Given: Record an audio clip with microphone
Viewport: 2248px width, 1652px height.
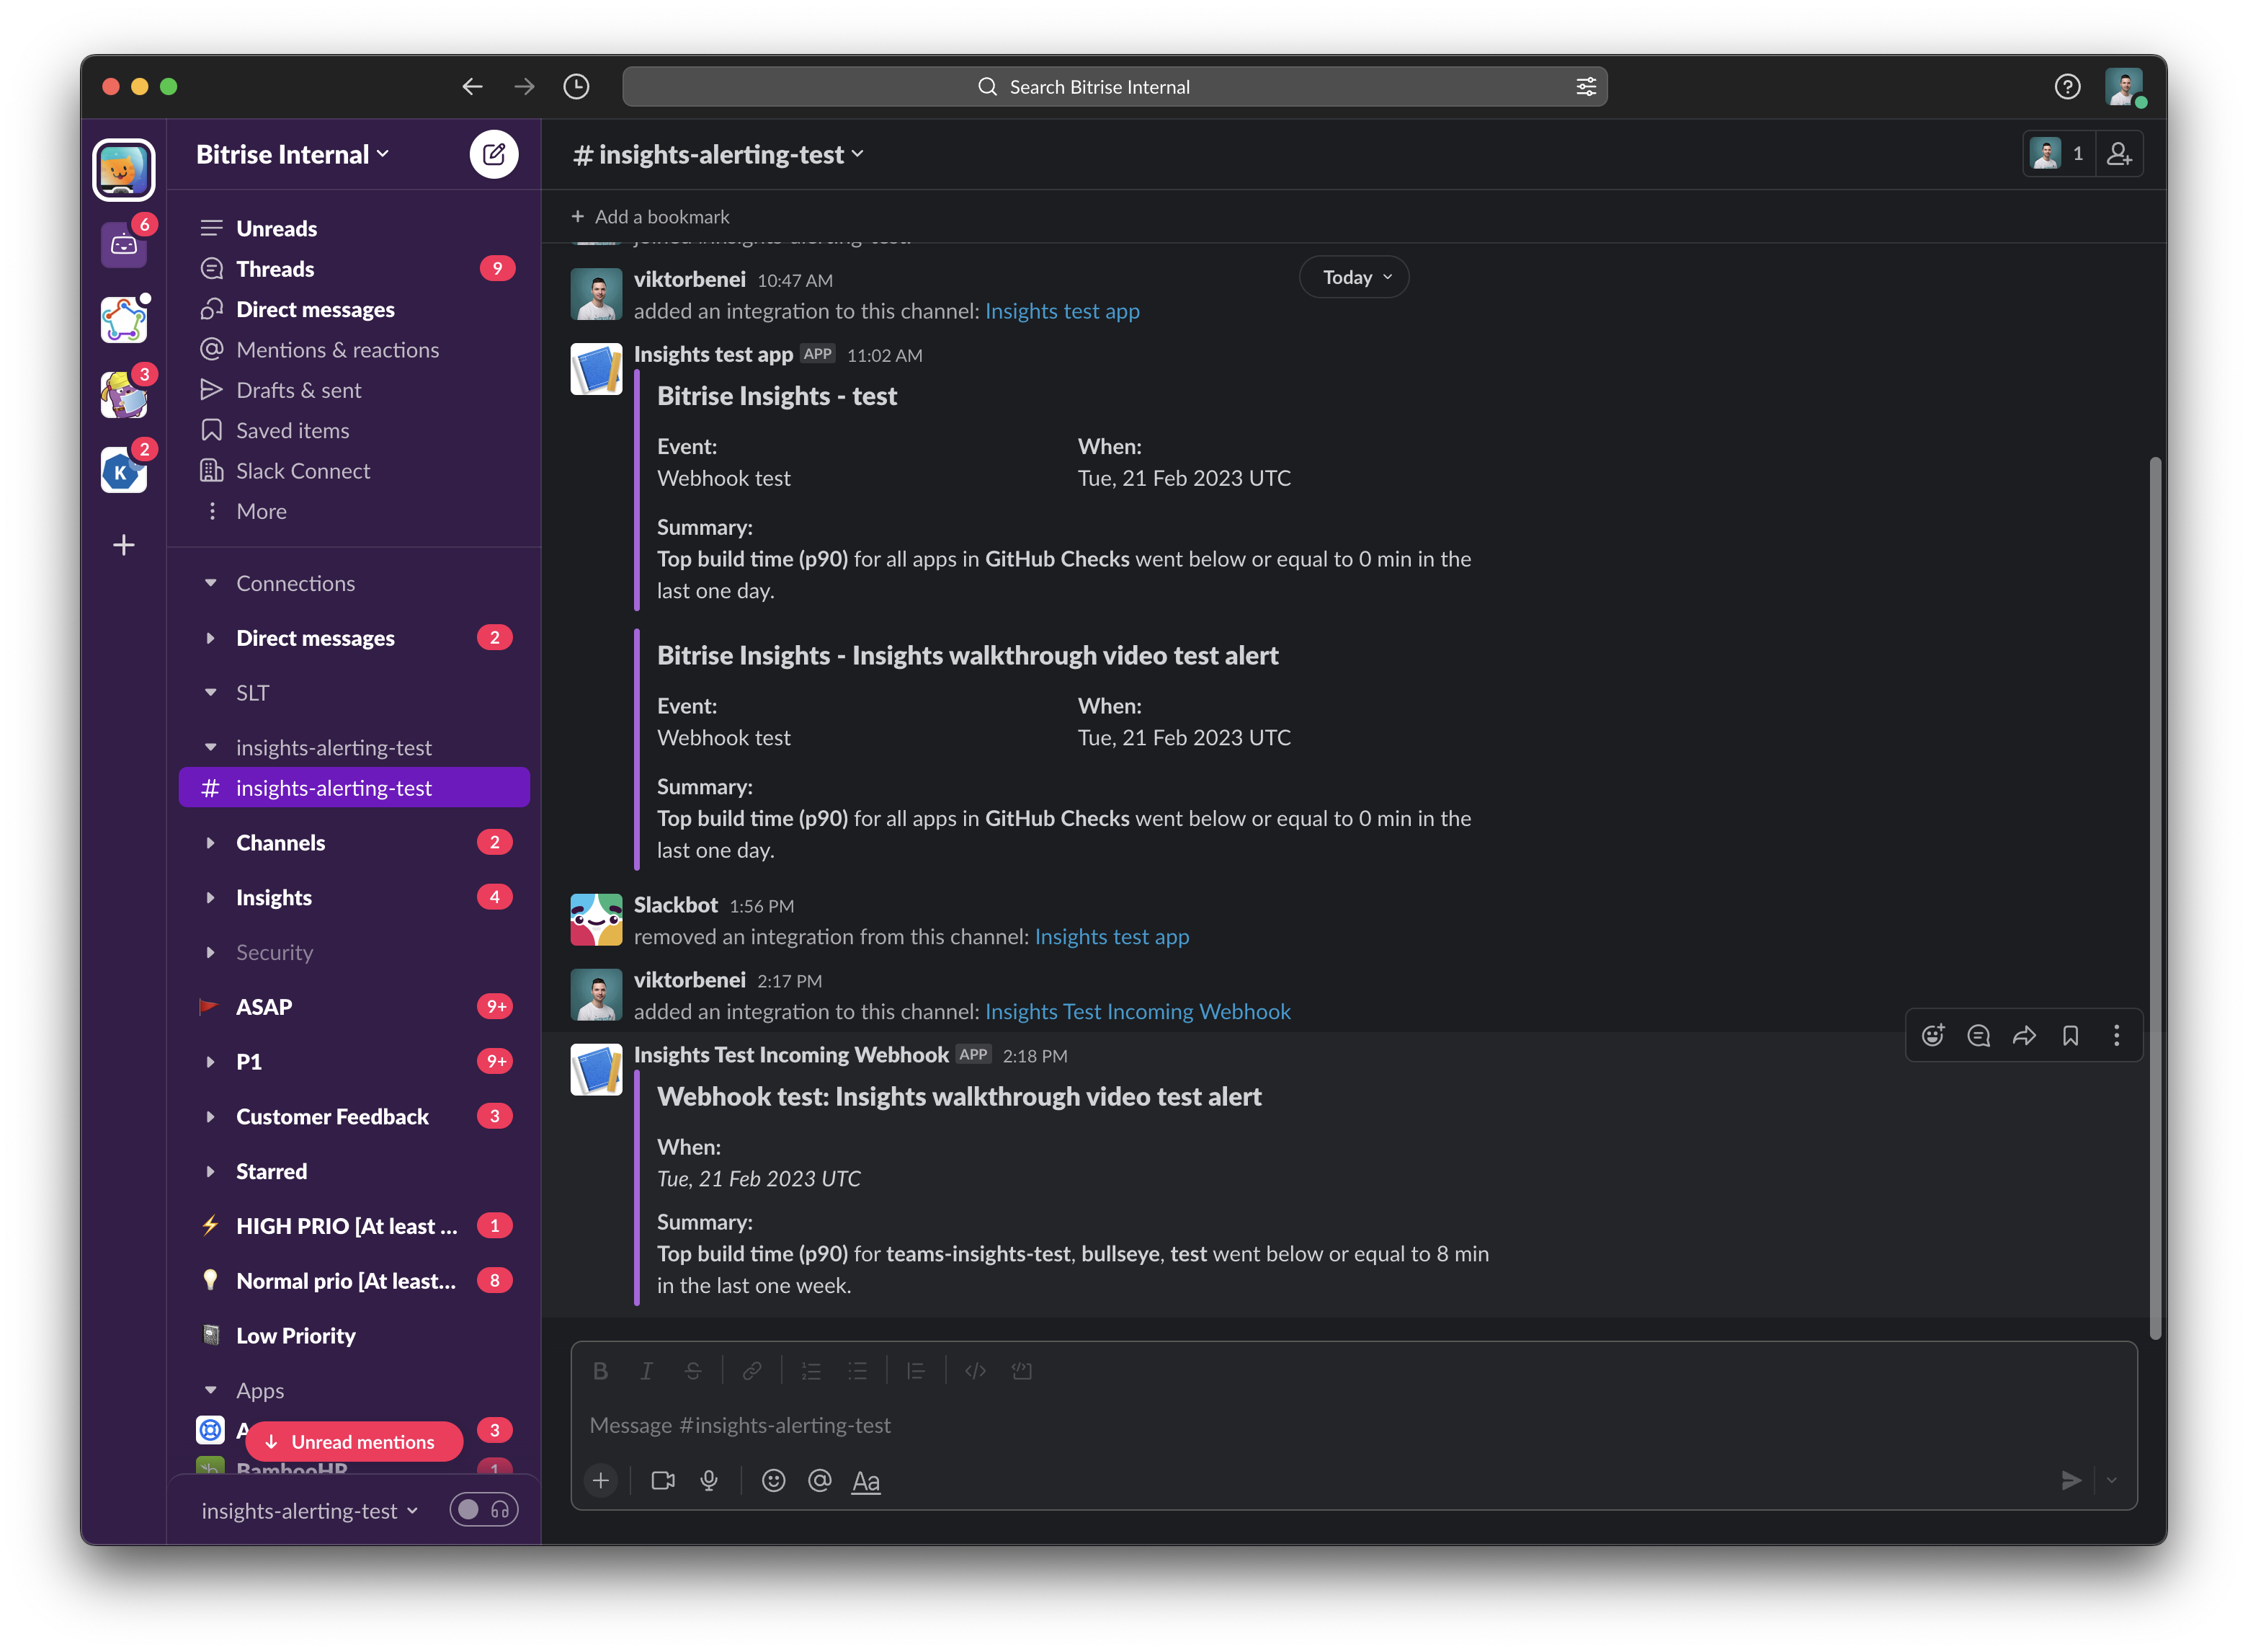Looking at the screenshot, I should (709, 1480).
